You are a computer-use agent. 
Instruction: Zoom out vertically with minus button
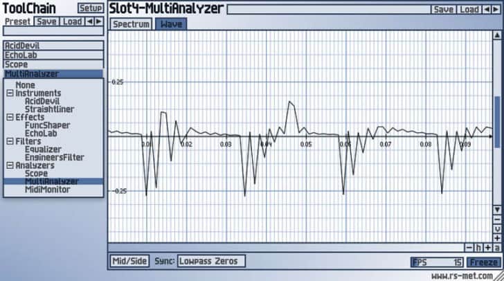pos(497,220)
